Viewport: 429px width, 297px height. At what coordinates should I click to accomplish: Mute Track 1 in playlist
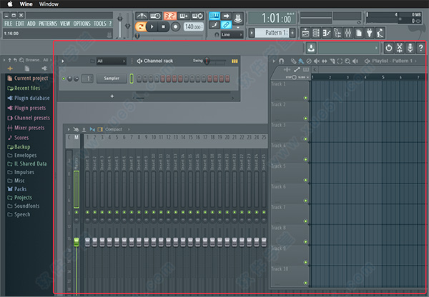pyautogui.click(x=305, y=98)
